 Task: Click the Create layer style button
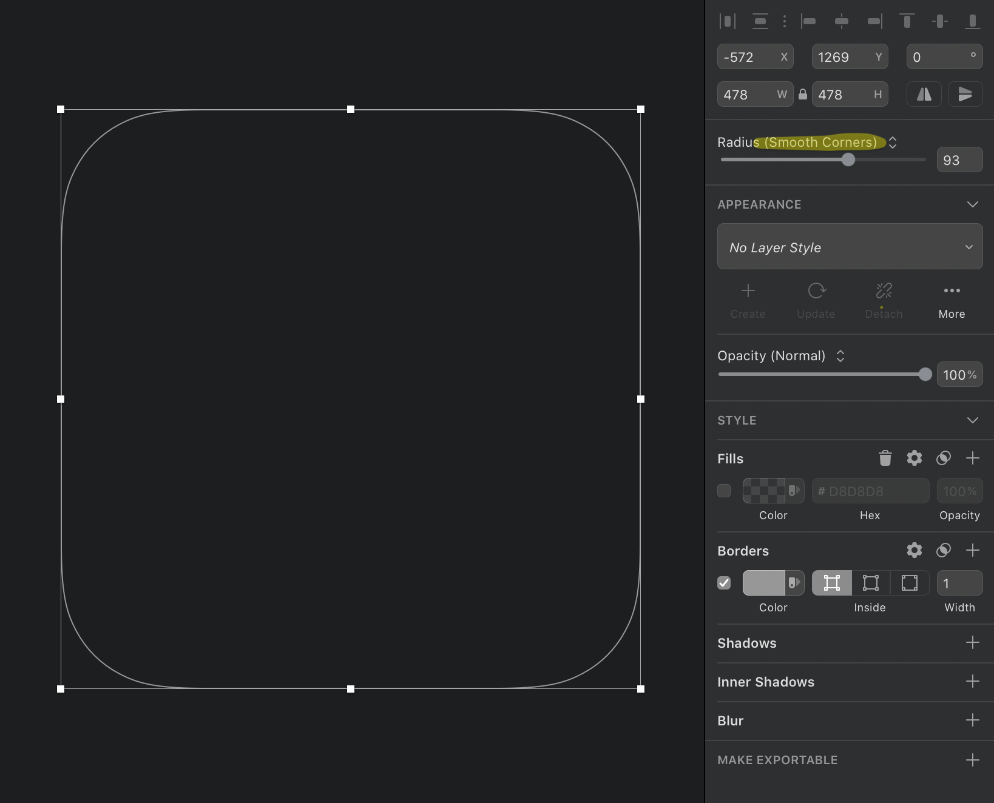pos(748,301)
